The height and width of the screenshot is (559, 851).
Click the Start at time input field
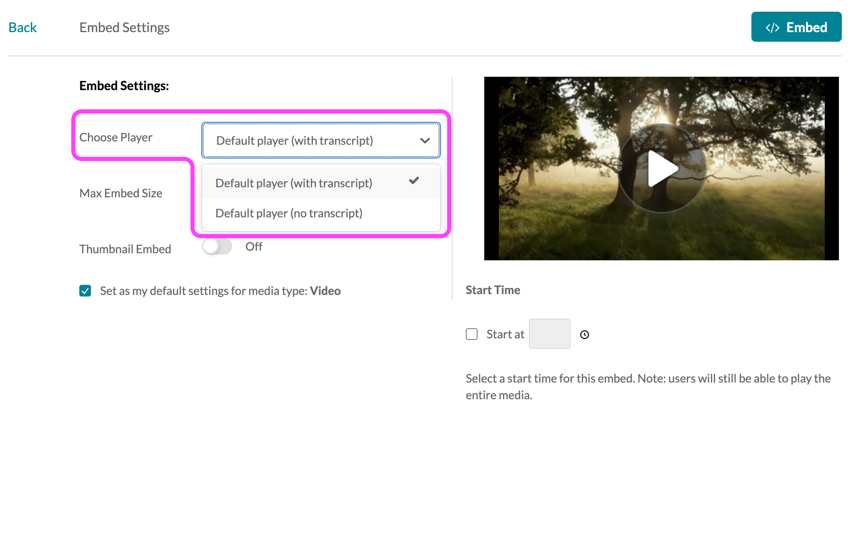tap(549, 334)
